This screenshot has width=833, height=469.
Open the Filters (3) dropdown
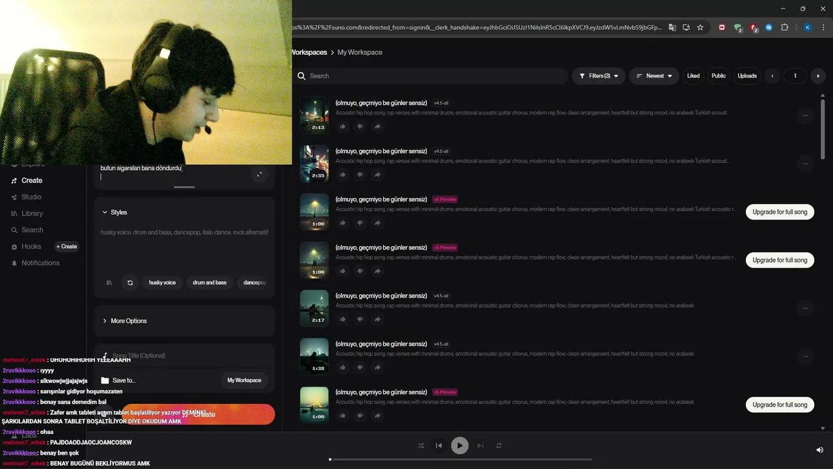599,76
